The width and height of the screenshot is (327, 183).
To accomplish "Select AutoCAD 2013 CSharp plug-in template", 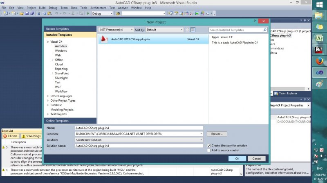I will (x=153, y=39).
